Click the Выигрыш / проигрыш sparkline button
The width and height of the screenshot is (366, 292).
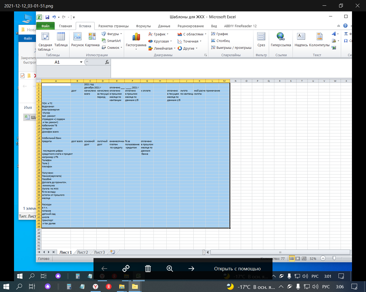click(231, 48)
